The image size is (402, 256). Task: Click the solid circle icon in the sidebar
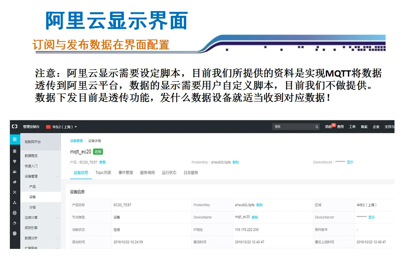(x=15, y=233)
